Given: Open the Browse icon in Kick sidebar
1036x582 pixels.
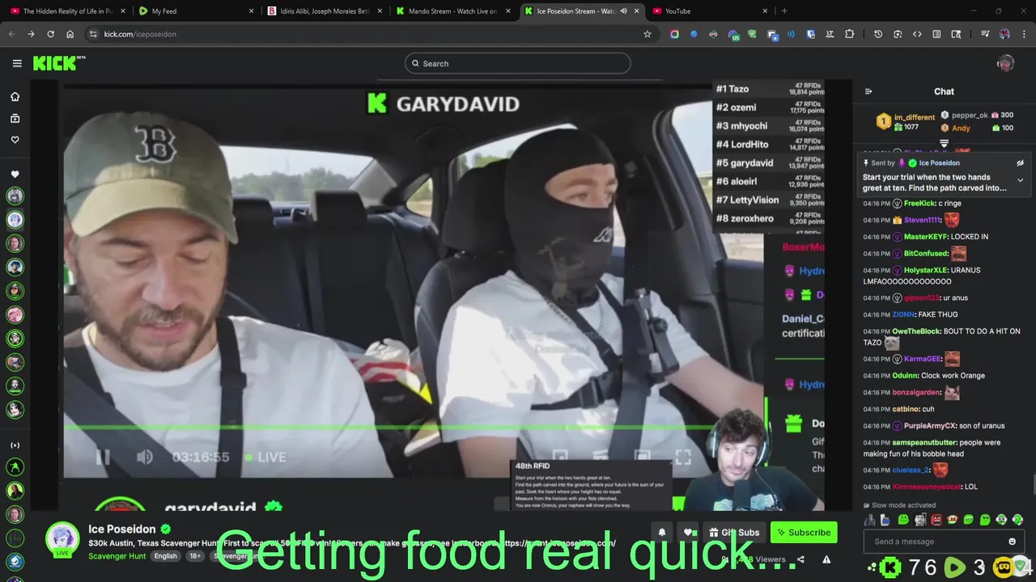Looking at the screenshot, I should pos(15,118).
